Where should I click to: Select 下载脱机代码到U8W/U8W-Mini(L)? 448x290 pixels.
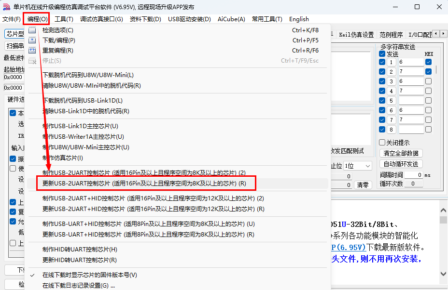click(178, 75)
